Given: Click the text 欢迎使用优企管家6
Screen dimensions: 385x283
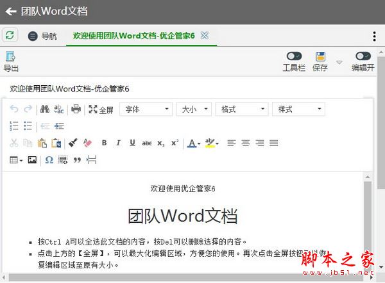Looking at the screenshot, I should point(183,189).
